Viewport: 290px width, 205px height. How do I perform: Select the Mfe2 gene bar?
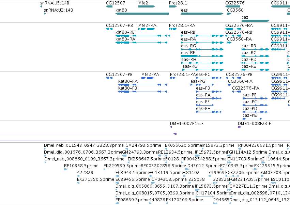[x=147, y=6]
